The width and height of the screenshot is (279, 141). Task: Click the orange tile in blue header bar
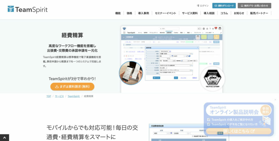coord(216,37)
